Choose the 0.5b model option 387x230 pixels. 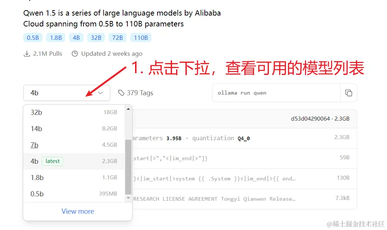(x=74, y=193)
